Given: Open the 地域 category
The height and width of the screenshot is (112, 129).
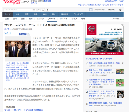Looking at the screenshot, I should (x=83, y=19).
